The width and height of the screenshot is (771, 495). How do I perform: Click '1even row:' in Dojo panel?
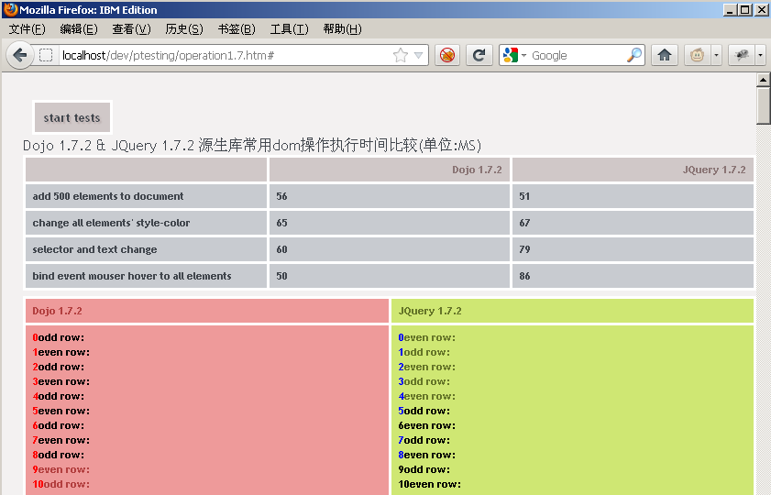pos(61,352)
